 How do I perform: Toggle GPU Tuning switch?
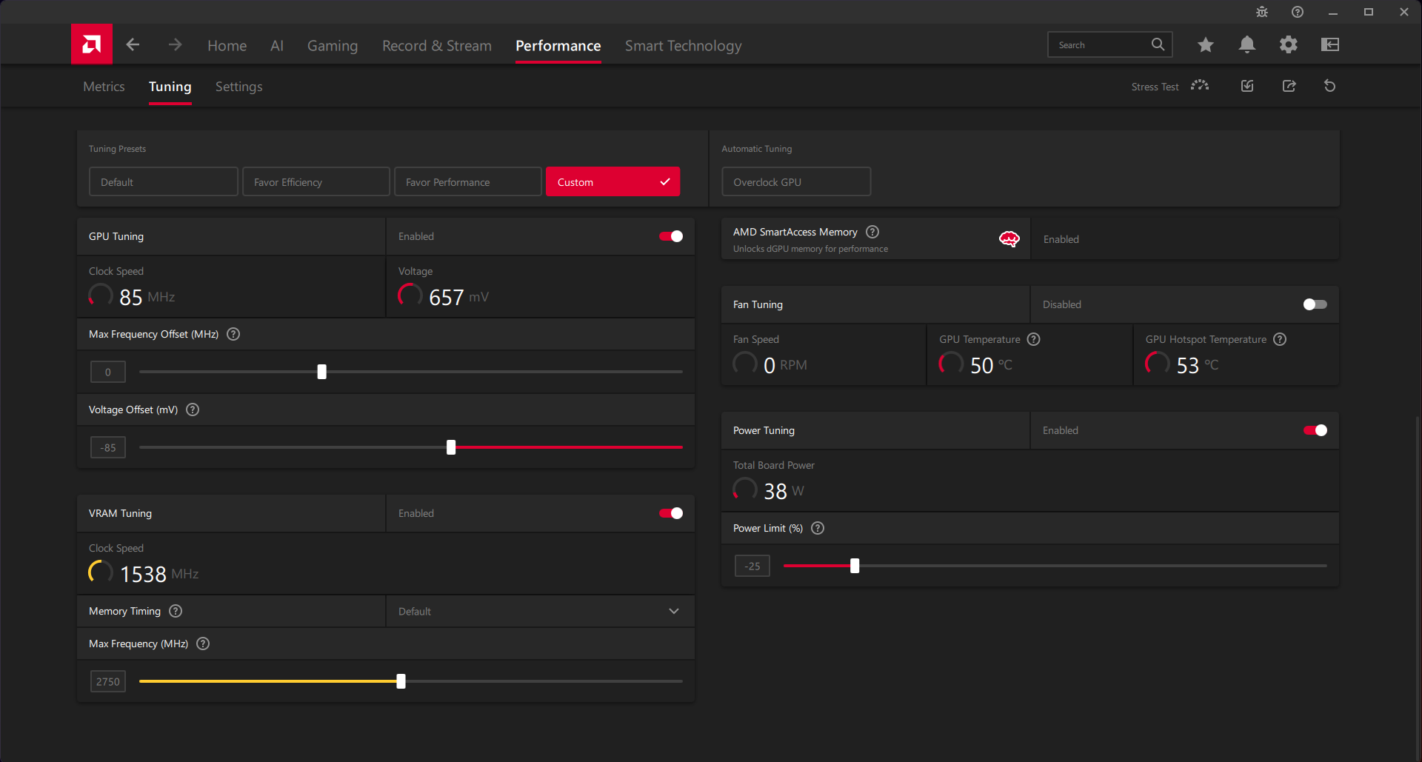671,236
